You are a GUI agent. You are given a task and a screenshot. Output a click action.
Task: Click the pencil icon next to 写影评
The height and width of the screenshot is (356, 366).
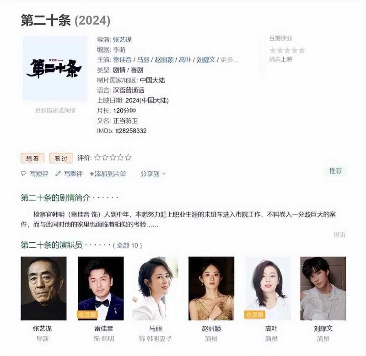point(58,174)
